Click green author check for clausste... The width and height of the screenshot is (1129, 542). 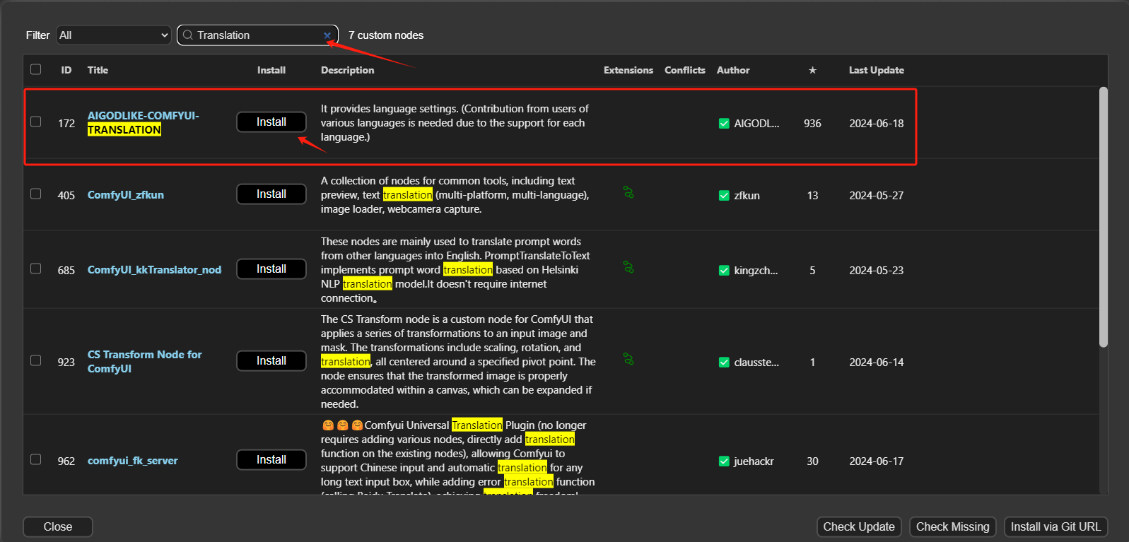tap(724, 363)
